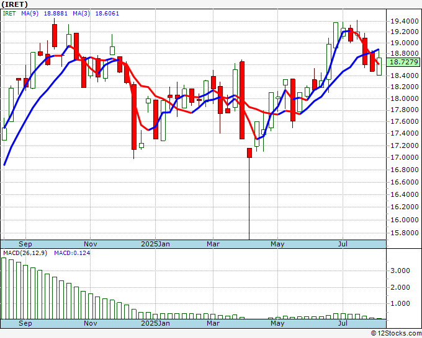
Task: Click the 17.8000 price axis label
Action: pos(405,110)
